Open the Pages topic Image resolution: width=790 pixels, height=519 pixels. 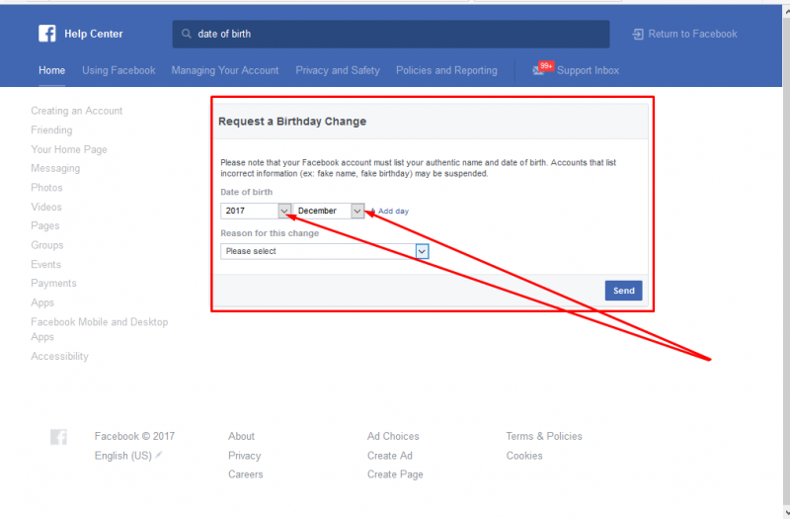(45, 226)
